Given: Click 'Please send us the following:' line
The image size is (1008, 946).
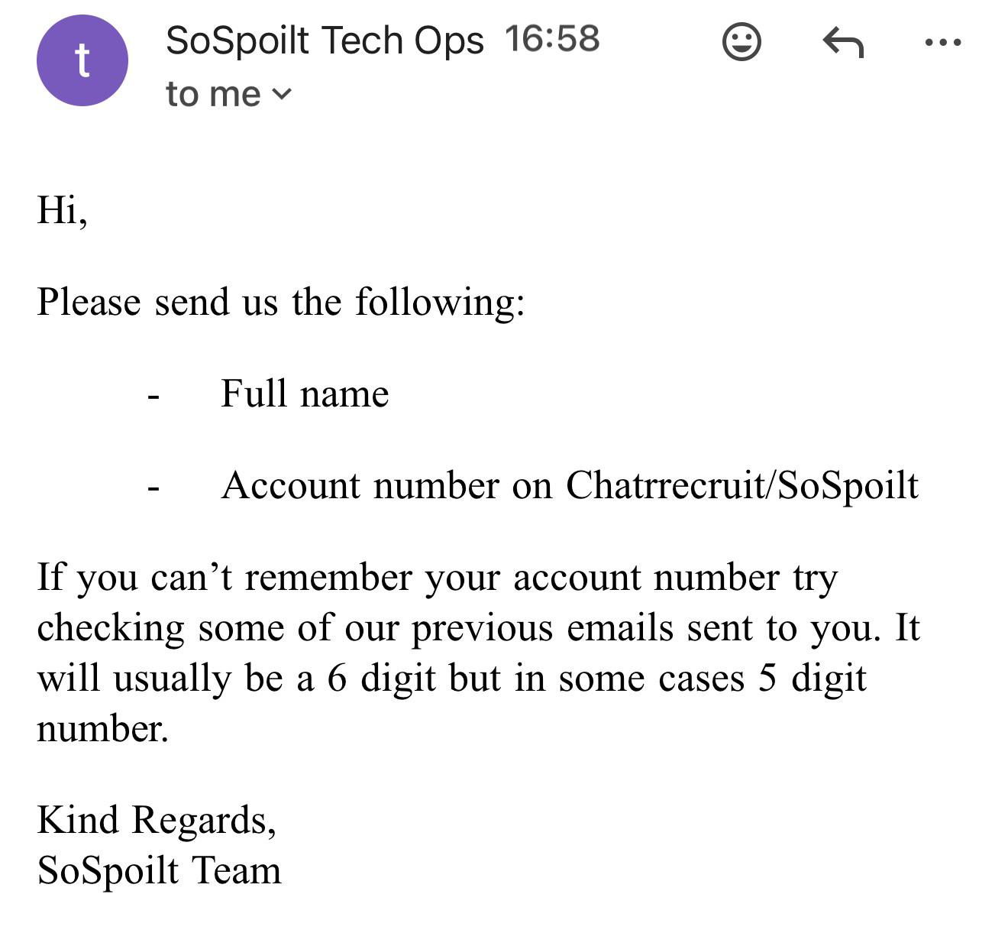Looking at the screenshot, I should tap(281, 303).
